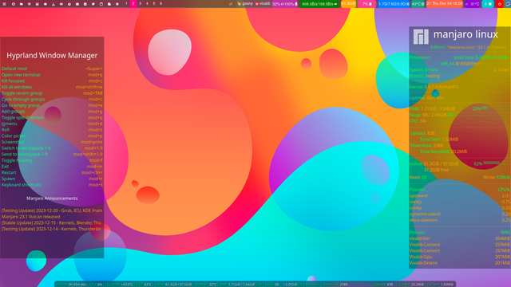Open the folder icon in the top launcher row
This screenshot has height=287, width=511.
point(22,4)
